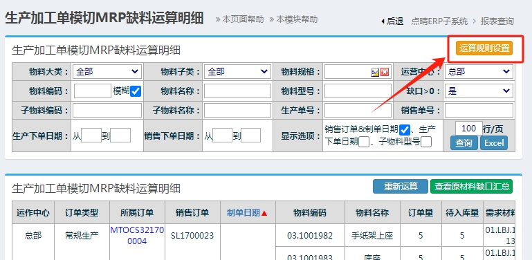This screenshot has height=260, width=532.
Task: Click the 运算规则设置 button
Action: pos(484,48)
